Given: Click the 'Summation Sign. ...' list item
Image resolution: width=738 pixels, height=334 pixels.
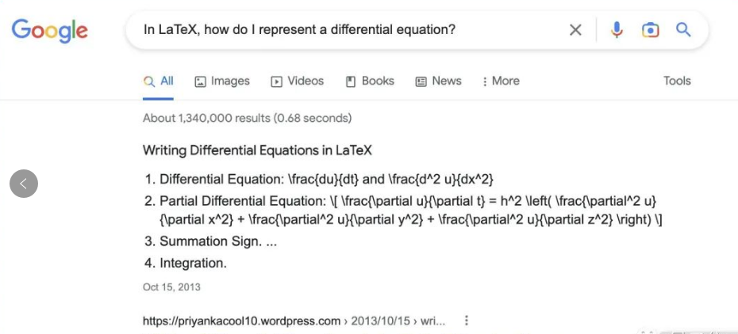Looking at the screenshot, I should click(218, 241).
